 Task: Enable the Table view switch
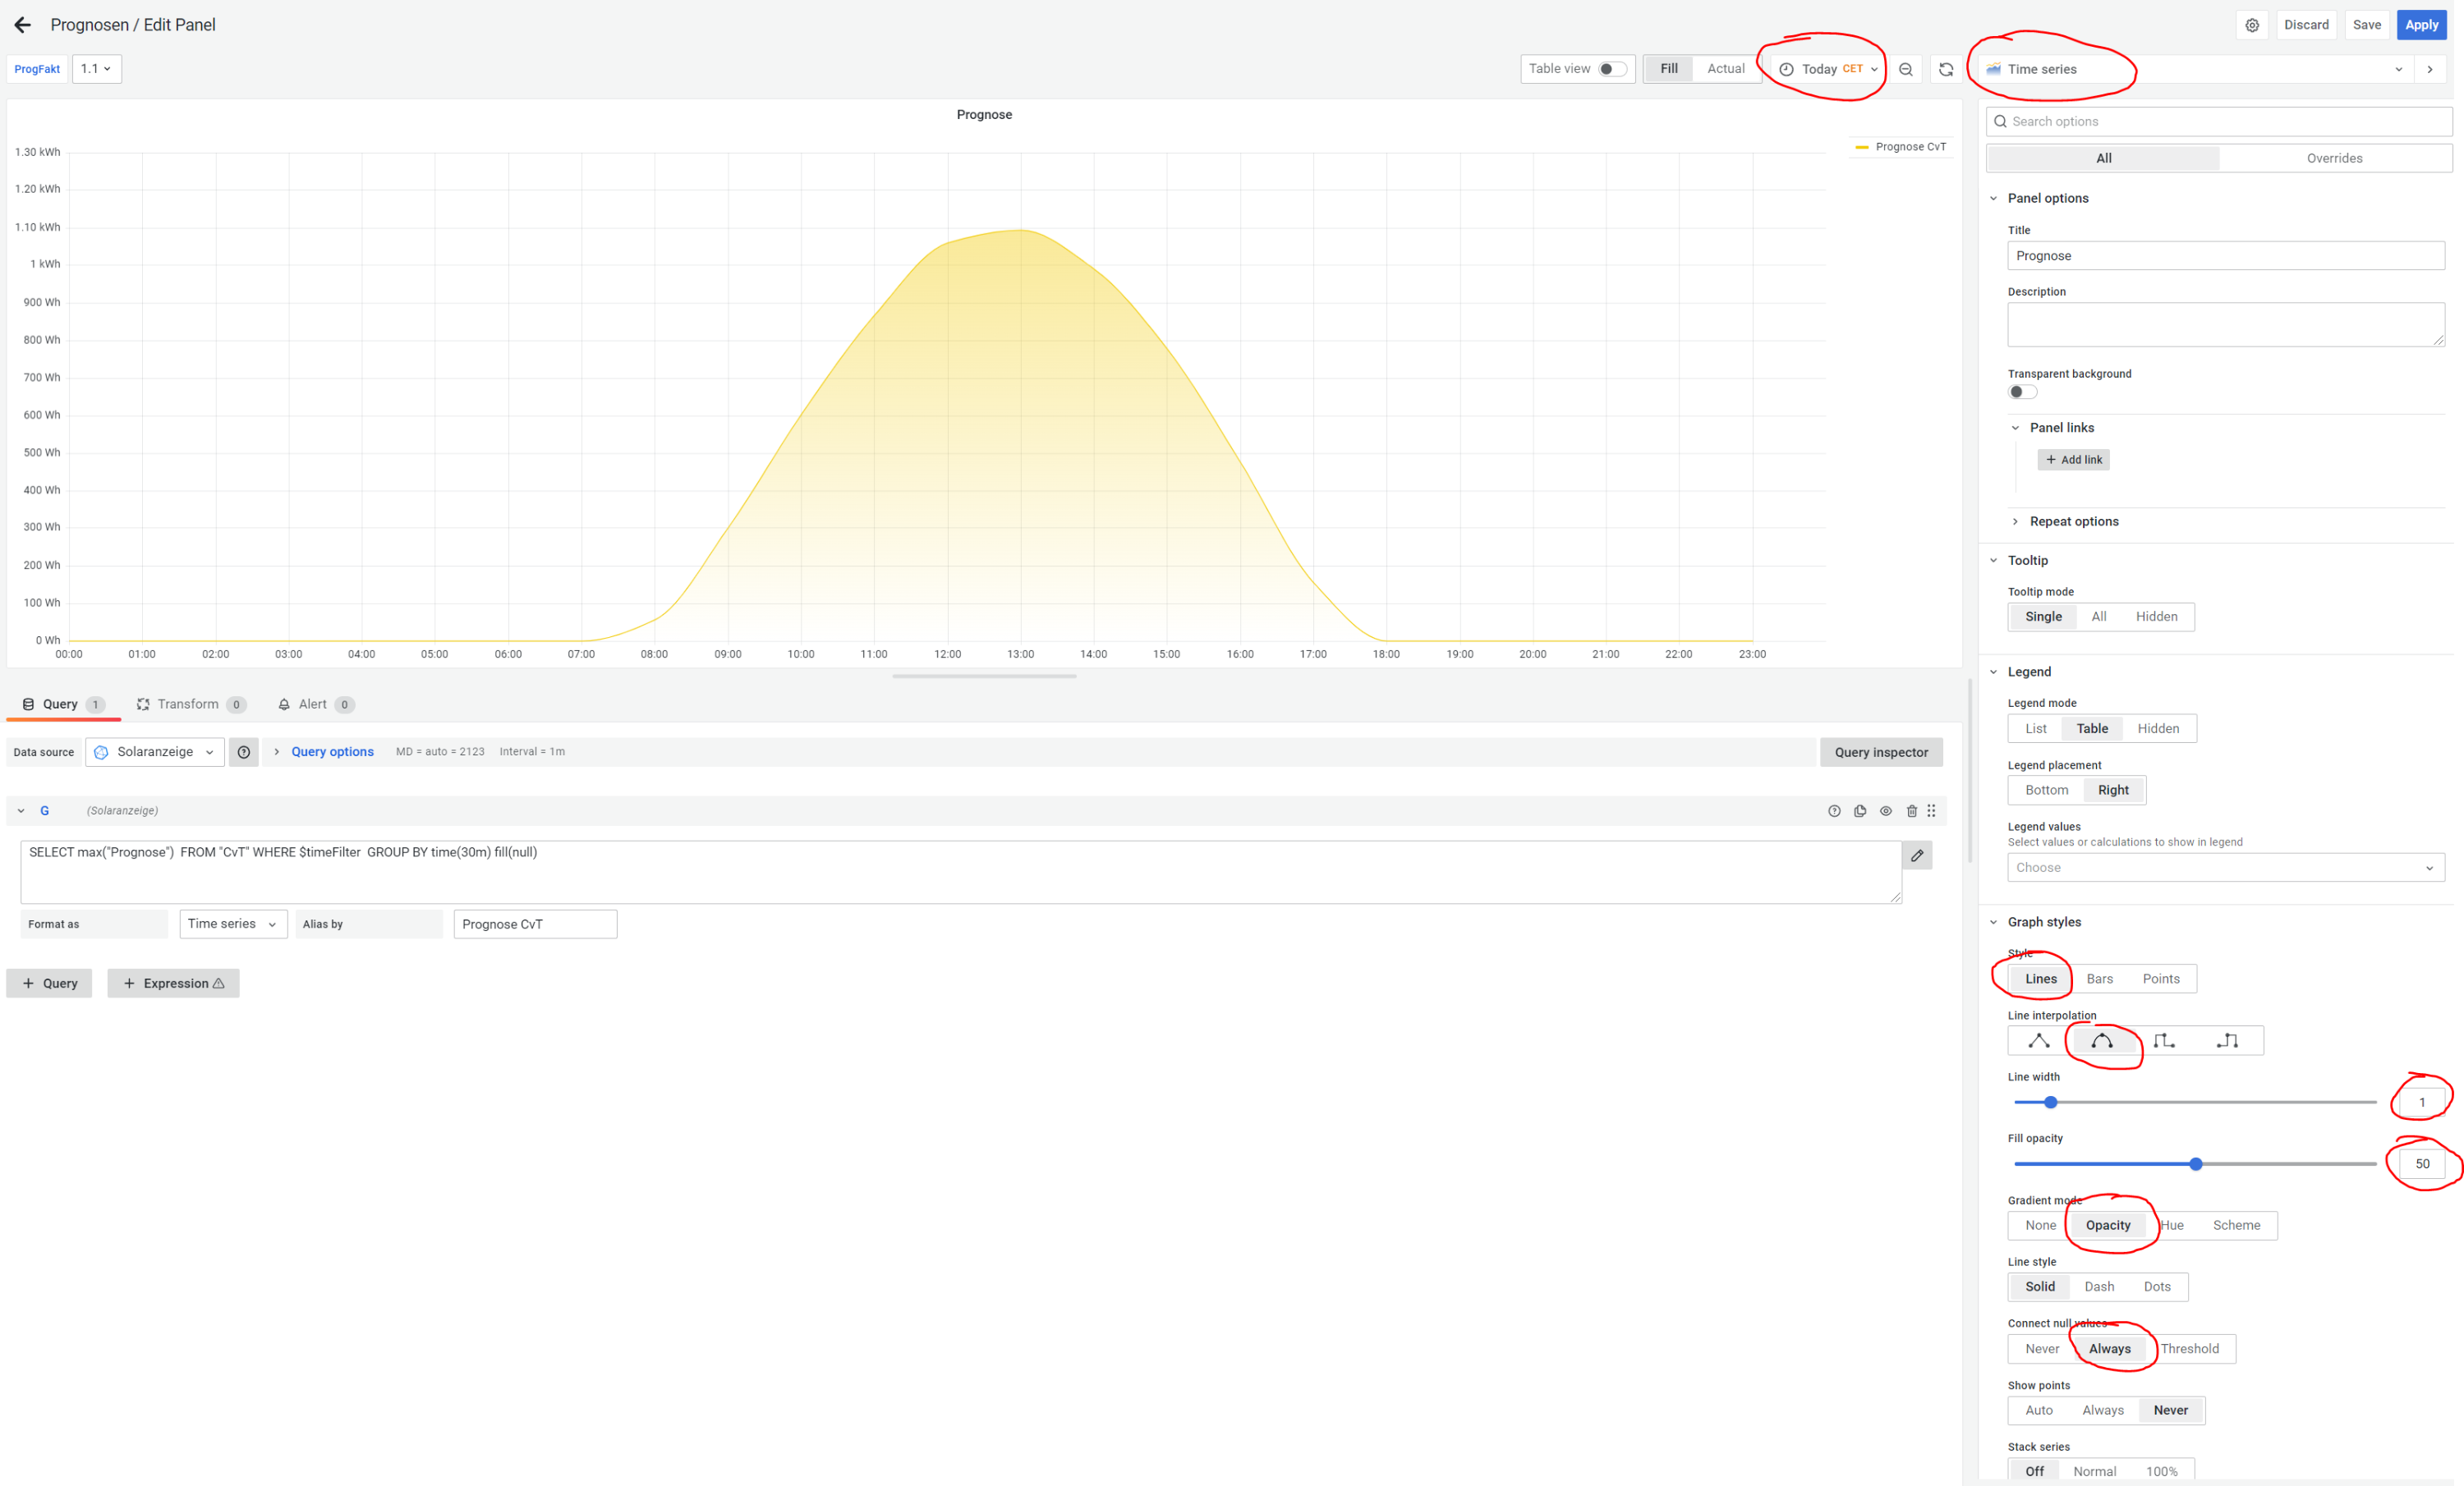pos(1611,69)
